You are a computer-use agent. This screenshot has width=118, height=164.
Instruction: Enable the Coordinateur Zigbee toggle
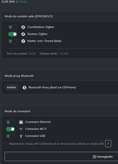pyautogui.click(x=12, y=27)
